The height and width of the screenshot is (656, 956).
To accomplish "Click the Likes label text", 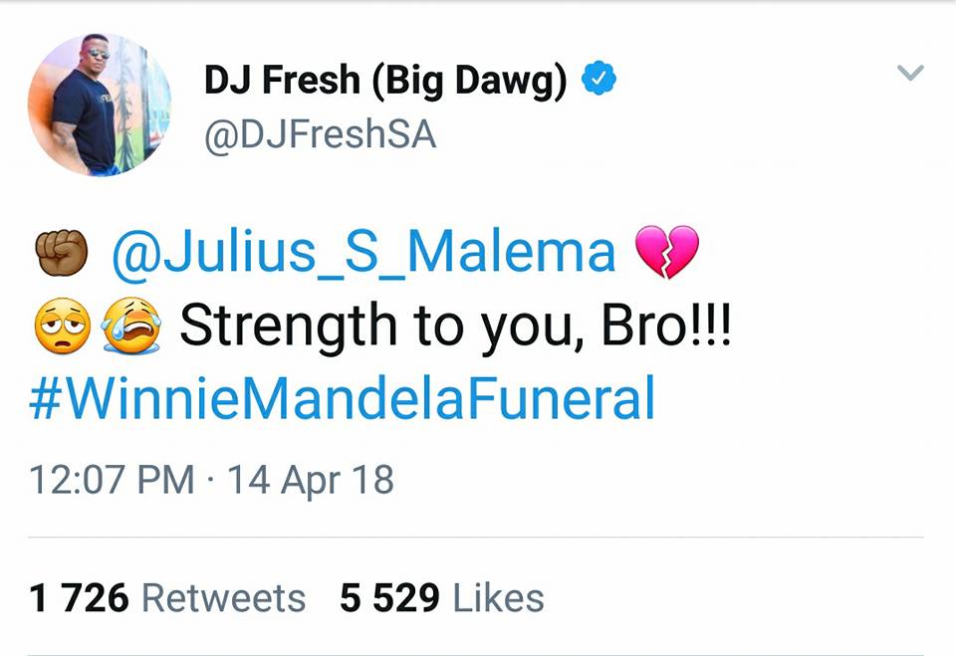I will pos(499,598).
